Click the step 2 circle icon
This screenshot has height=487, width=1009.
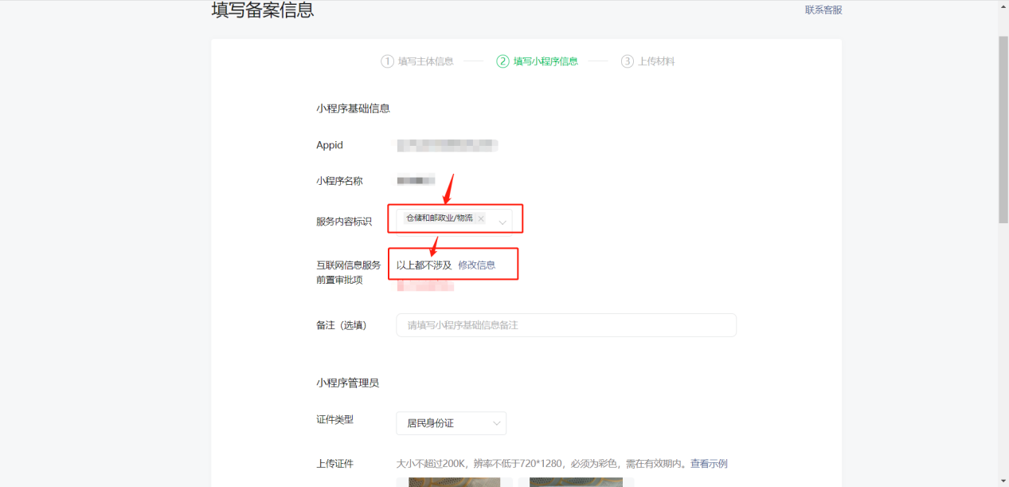[503, 61]
